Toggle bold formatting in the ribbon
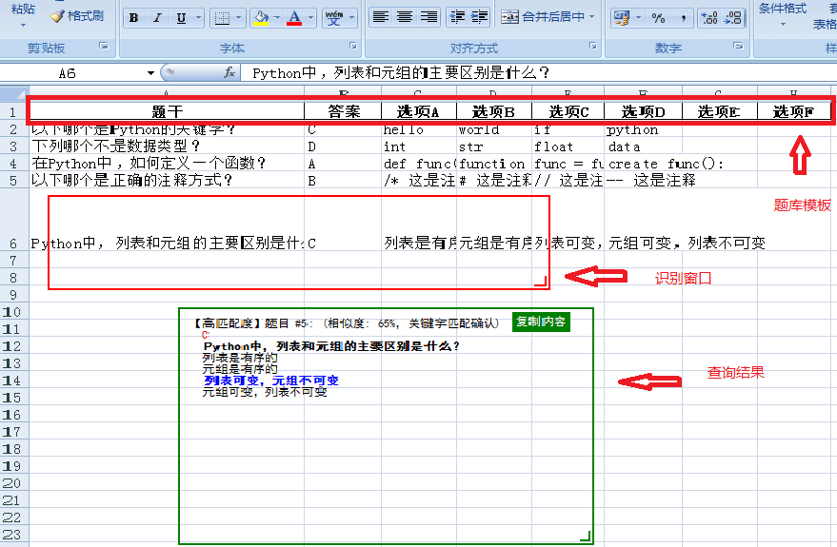The width and height of the screenshot is (837, 547). (x=134, y=18)
